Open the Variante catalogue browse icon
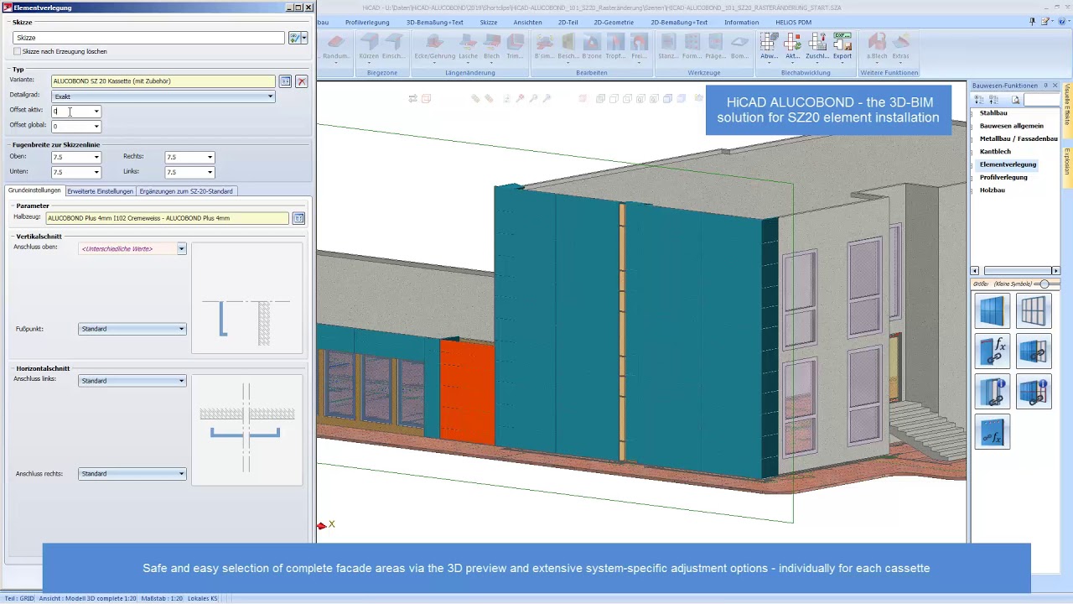The image size is (1073, 604). point(285,81)
